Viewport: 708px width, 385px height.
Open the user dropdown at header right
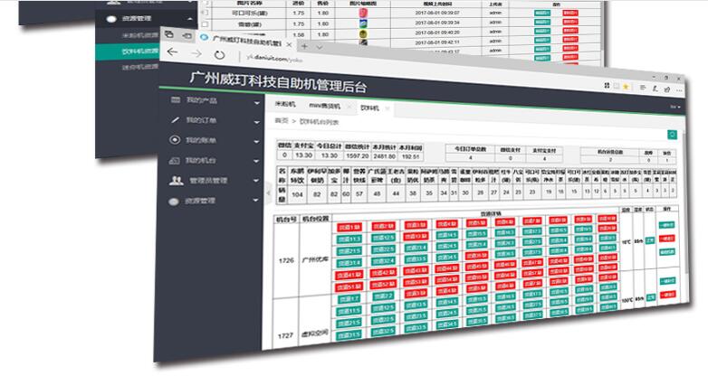(675, 107)
